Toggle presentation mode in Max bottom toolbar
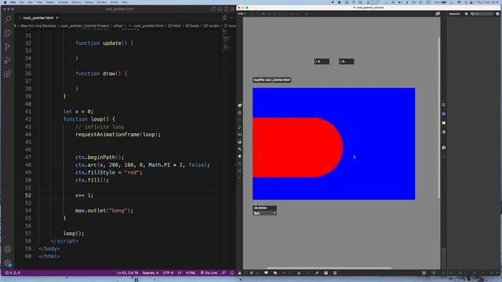The width and height of the screenshot is (502, 282). click(266, 273)
